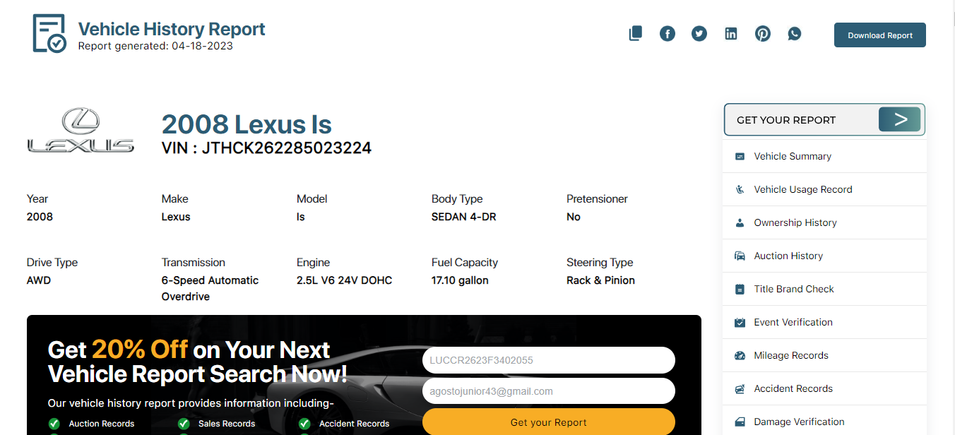Image resolution: width=955 pixels, height=435 pixels.
Task: Click the Event Verification calendar icon
Action: point(740,323)
